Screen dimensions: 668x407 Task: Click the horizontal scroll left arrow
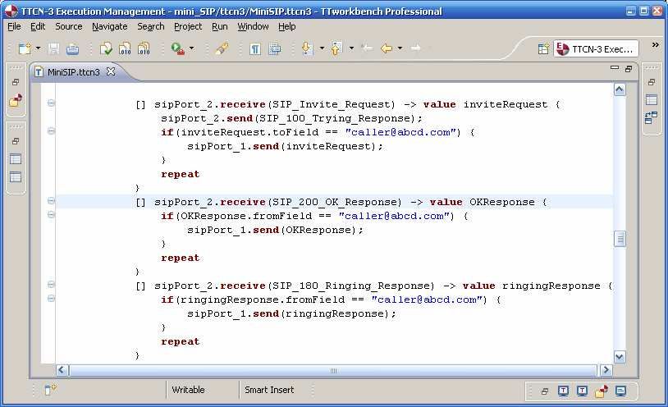pyautogui.click(x=62, y=370)
